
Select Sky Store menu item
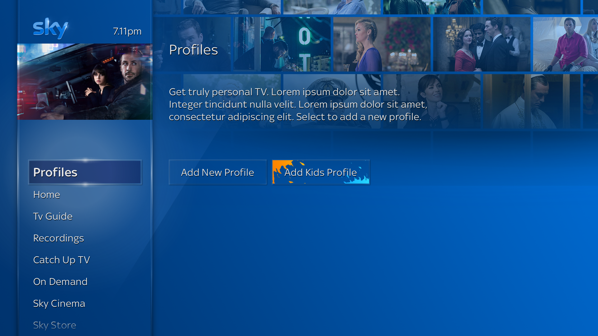pos(55,325)
